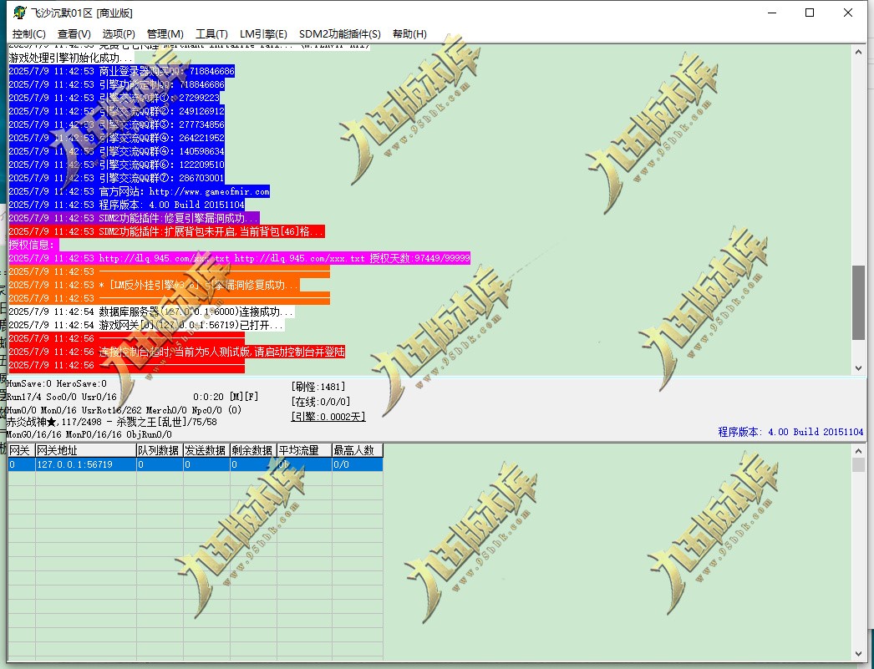Click the [引擎:0.0002天] underlined label
This screenshot has height=669, width=874.
pos(328,417)
